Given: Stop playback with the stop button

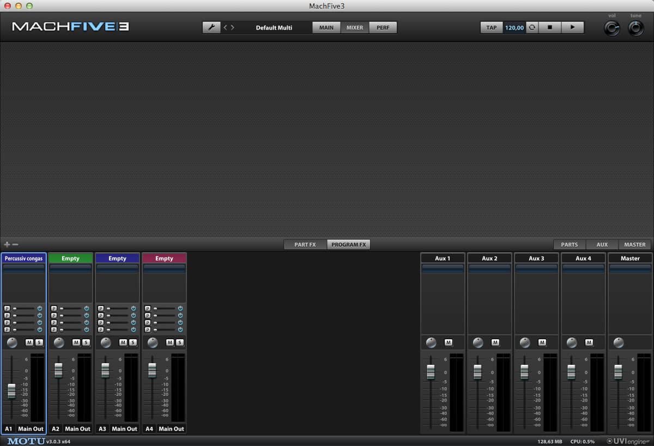Looking at the screenshot, I should click(x=550, y=27).
